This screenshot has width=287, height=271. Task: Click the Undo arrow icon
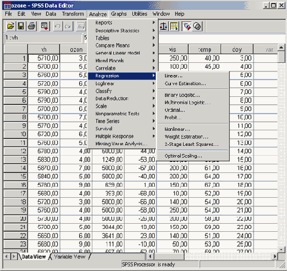(x=57, y=26)
